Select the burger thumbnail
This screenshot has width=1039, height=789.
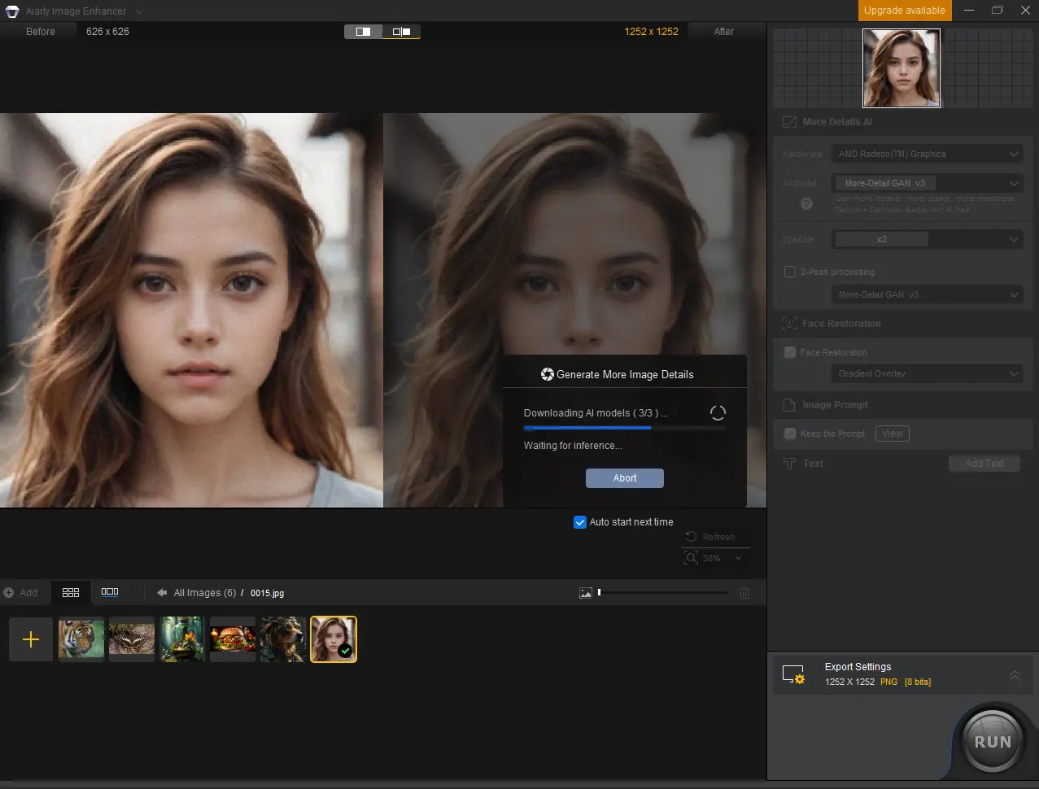click(x=233, y=639)
